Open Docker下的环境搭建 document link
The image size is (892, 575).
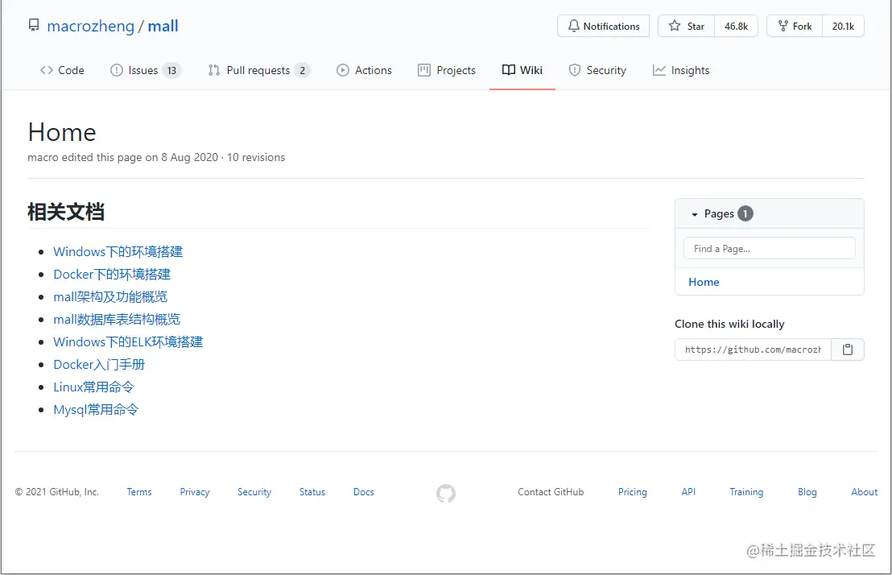point(112,275)
